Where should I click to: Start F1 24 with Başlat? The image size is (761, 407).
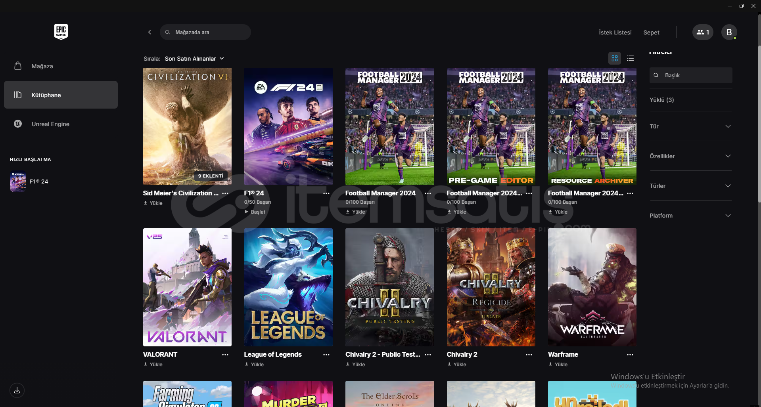pos(255,212)
